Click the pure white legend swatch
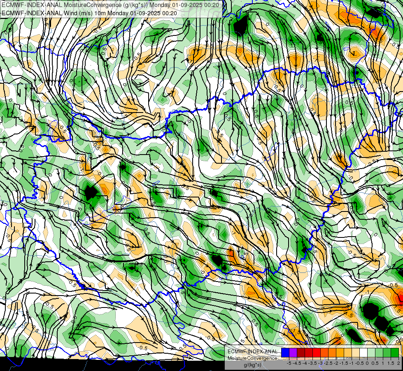 (x=363, y=353)
